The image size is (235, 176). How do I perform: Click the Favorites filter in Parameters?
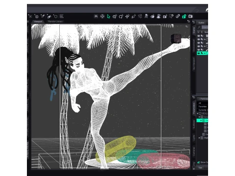[x=203, y=107]
